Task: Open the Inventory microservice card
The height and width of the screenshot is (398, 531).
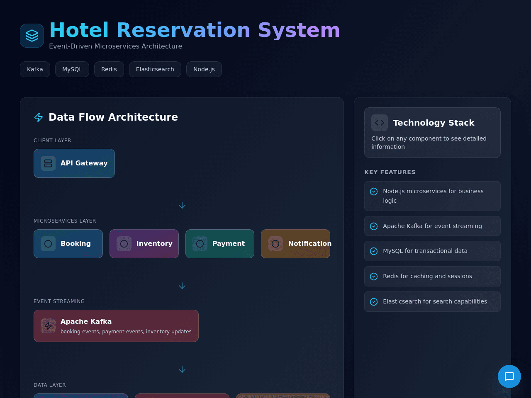Action: click(144, 244)
